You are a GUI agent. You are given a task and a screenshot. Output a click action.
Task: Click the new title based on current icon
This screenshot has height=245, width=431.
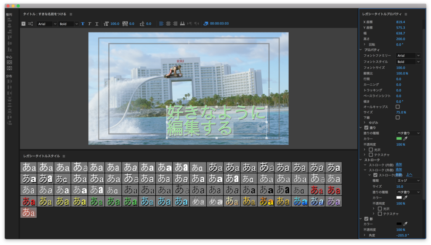[x=24, y=24]
